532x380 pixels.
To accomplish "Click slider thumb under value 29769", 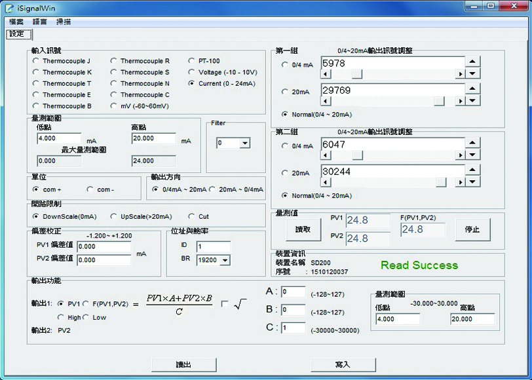I will [440, 101].
